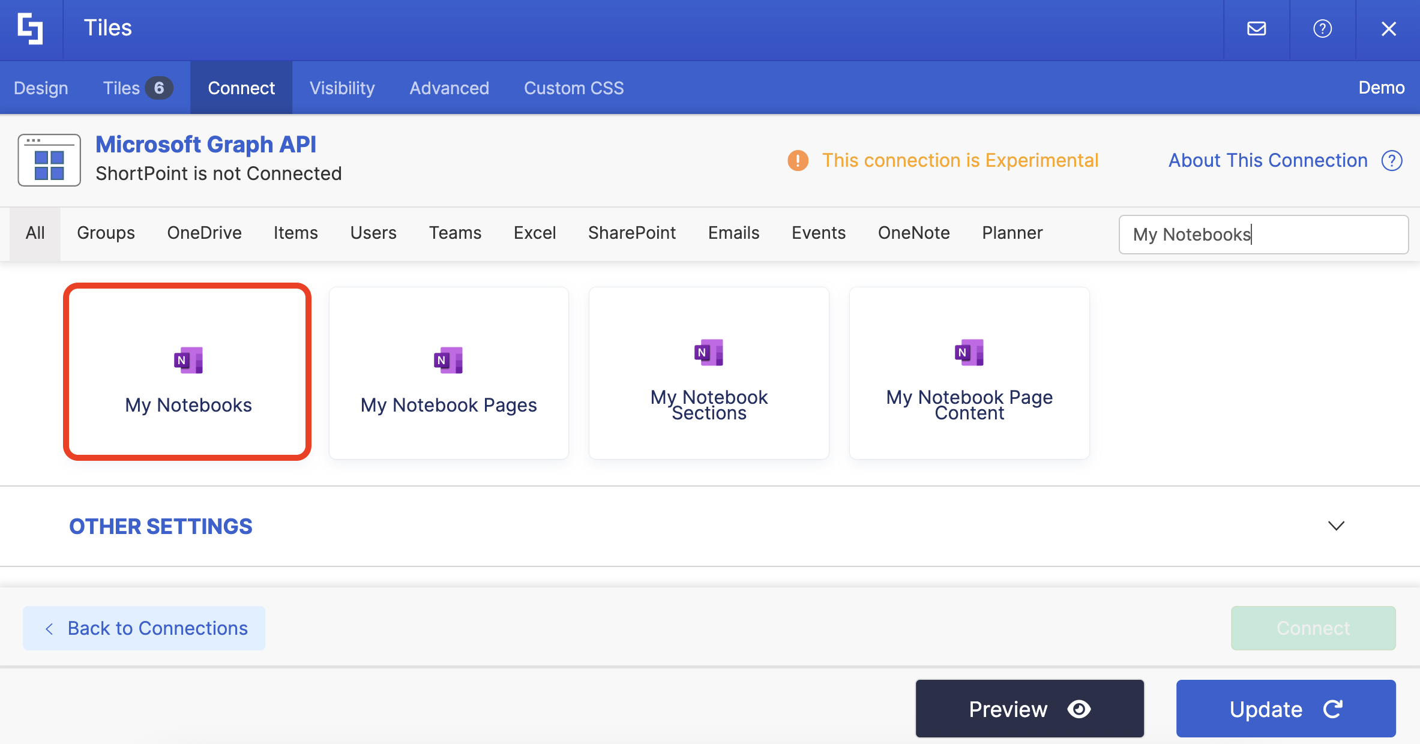Open the Custom CSS tab
The height and width of the screenshot is (744, 1420).
point(573,88)
